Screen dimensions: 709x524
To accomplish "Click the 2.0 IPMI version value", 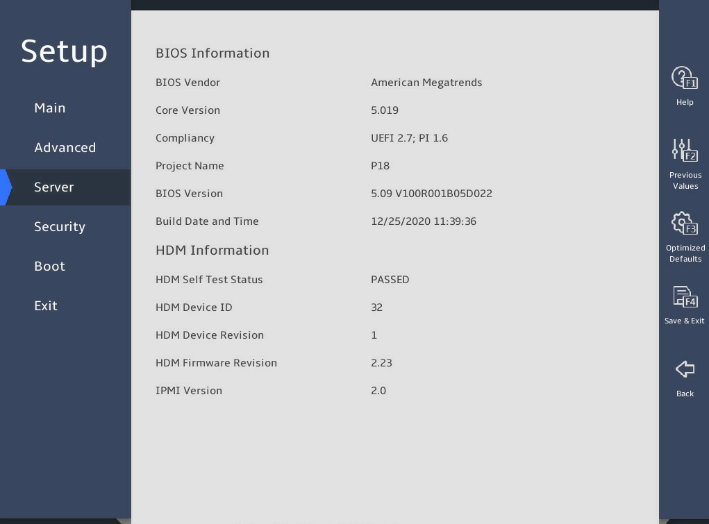I will pyautogui.click(x=378, y=391).
